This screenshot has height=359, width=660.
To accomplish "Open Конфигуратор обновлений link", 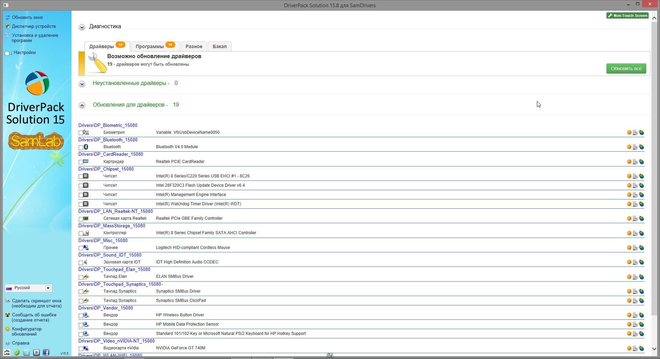I will click(x=26, y=331).
